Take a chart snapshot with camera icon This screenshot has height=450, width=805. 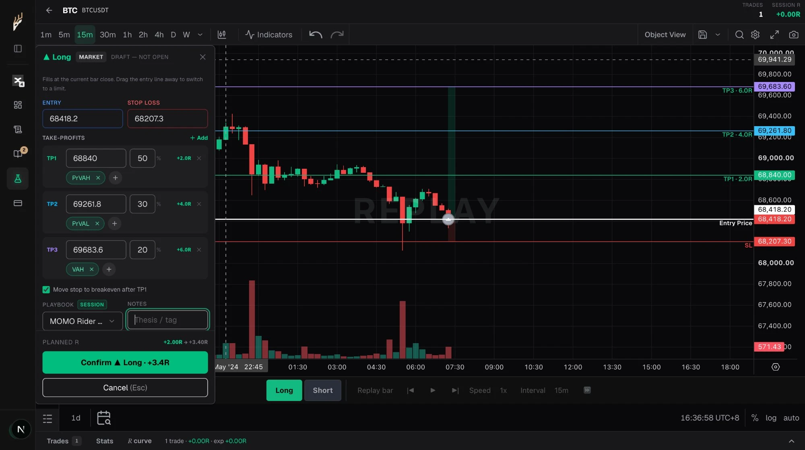pos(793,35)
